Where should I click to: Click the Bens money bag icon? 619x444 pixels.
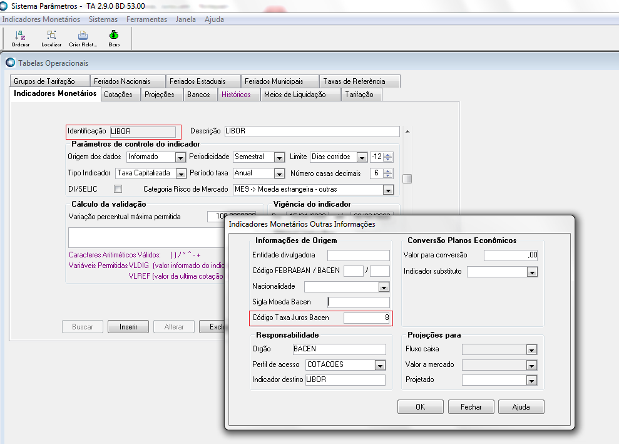114,35
